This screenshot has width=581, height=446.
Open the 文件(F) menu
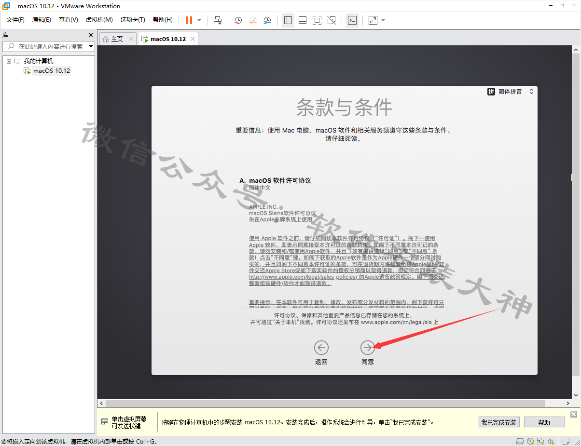click(x=15, y=20)
